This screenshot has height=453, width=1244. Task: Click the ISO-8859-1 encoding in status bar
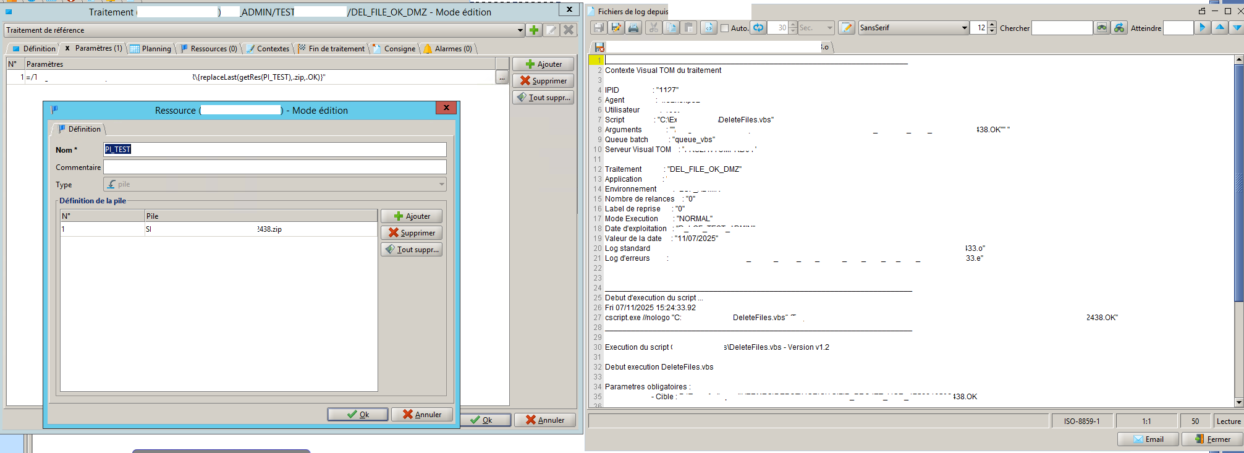1081,421
